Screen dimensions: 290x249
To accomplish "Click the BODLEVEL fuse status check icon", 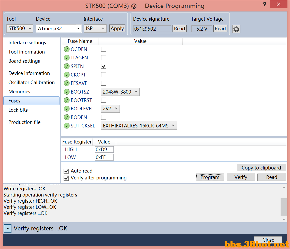I will click(x=67, y=109).
